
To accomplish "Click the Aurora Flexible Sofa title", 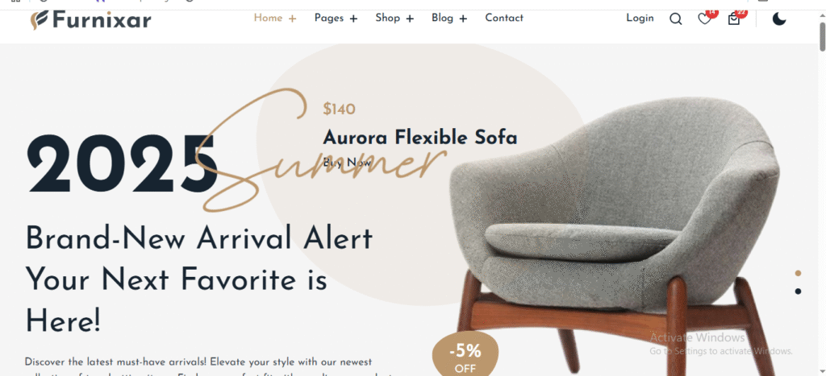I will click(419, 138).
